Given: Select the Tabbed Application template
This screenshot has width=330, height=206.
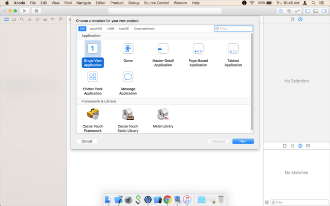Looking at the screenshot, I should [233, 55].
